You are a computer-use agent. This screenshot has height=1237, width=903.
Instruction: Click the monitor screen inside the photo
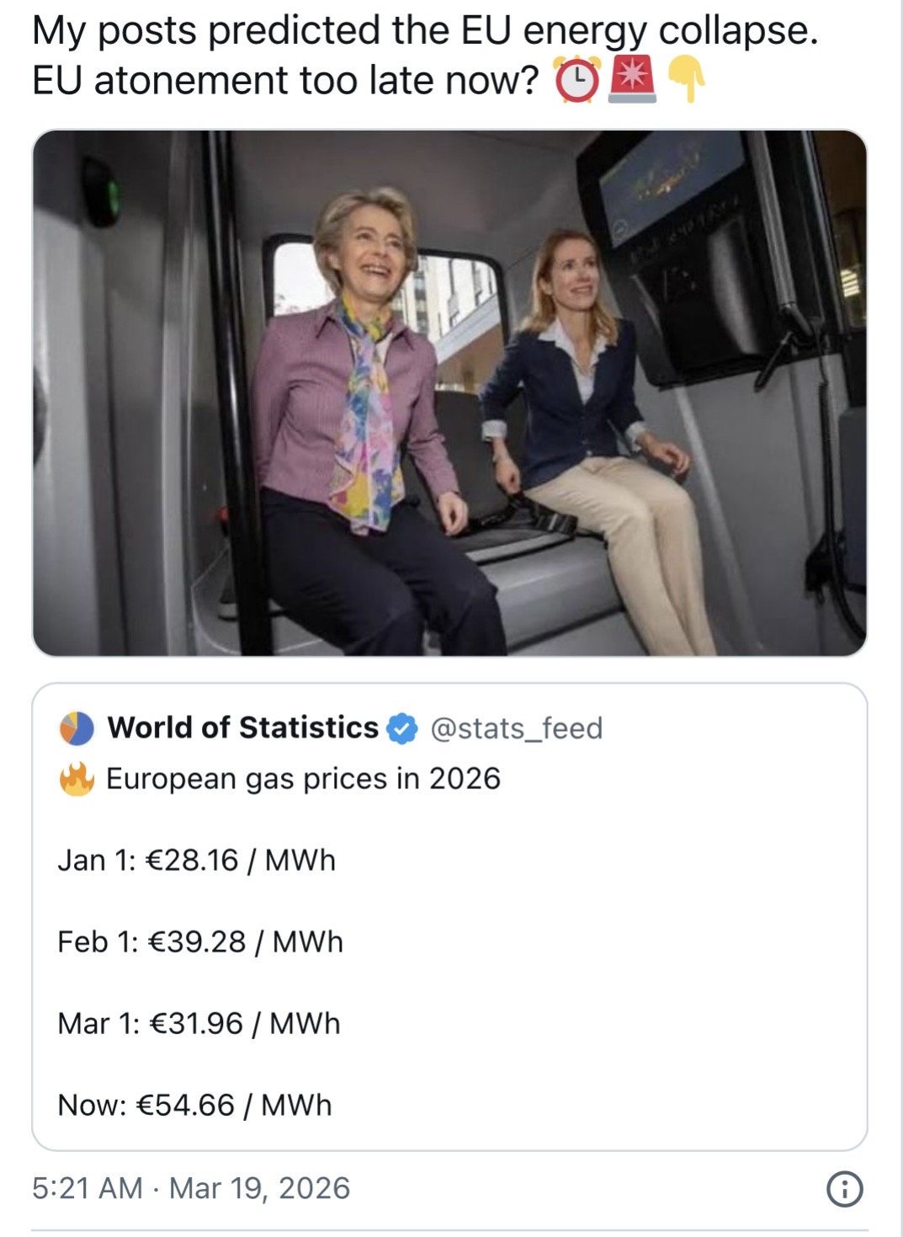(671, 186)
